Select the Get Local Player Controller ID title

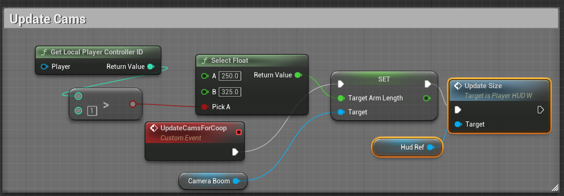(97, 52)
